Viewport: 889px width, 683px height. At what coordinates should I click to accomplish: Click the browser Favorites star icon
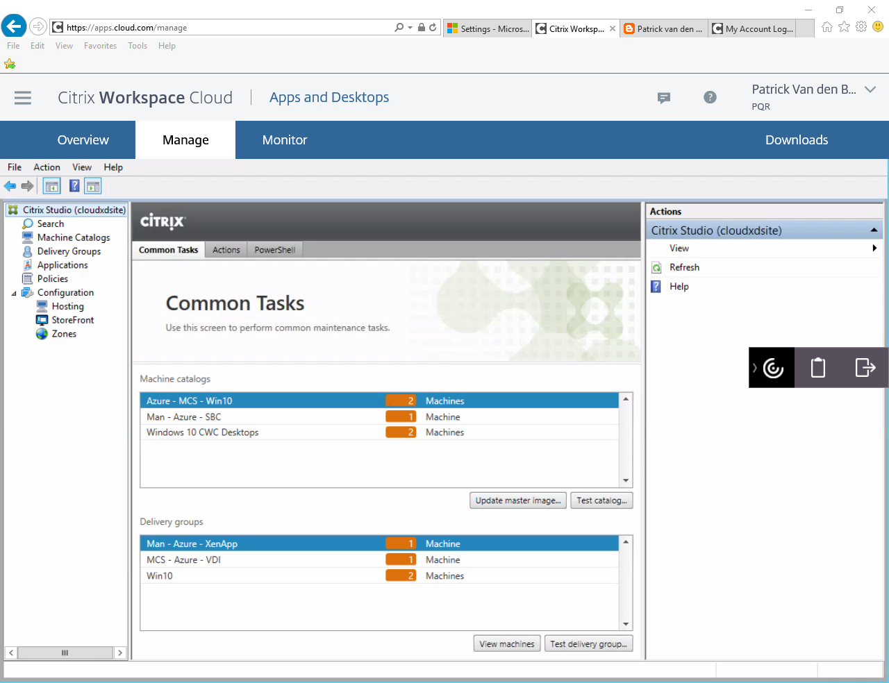844,26
